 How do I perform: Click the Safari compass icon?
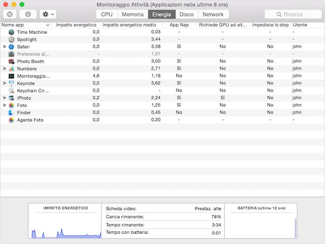pyautogui.click(x=11, y=47)
